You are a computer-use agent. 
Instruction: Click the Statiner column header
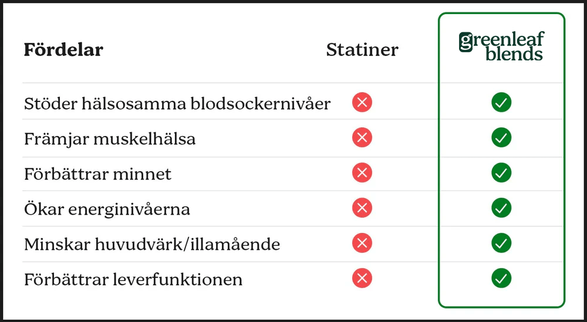click(x=362, y=50)
